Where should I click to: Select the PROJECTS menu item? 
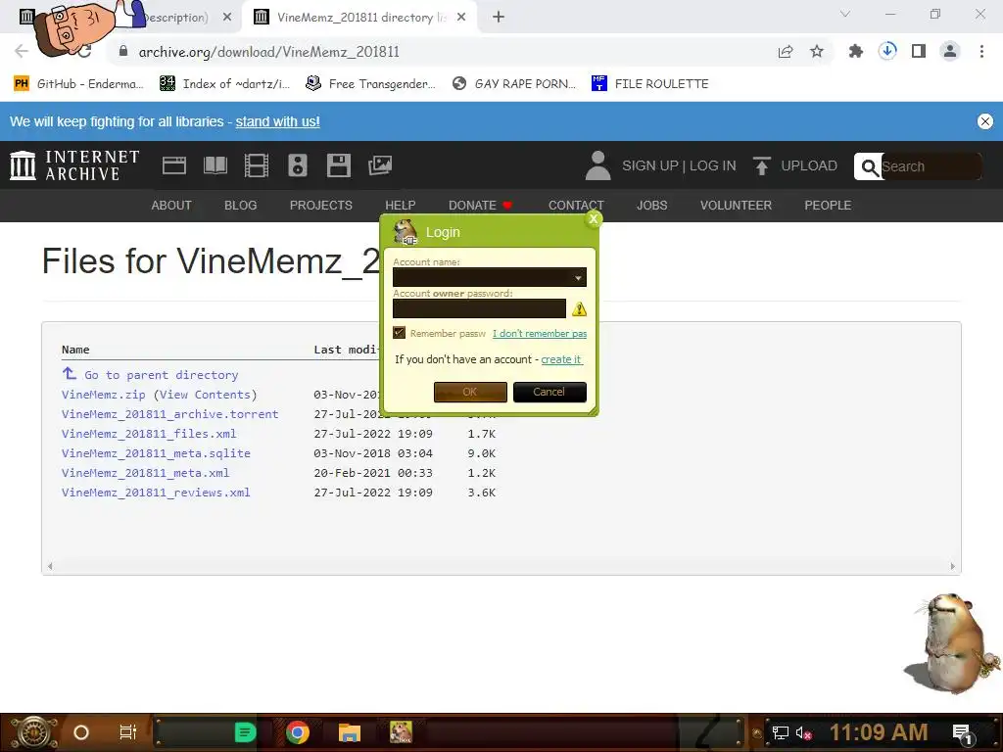click(321, 206)
